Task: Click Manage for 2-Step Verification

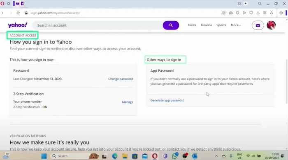Action: (x=128, y=102)
